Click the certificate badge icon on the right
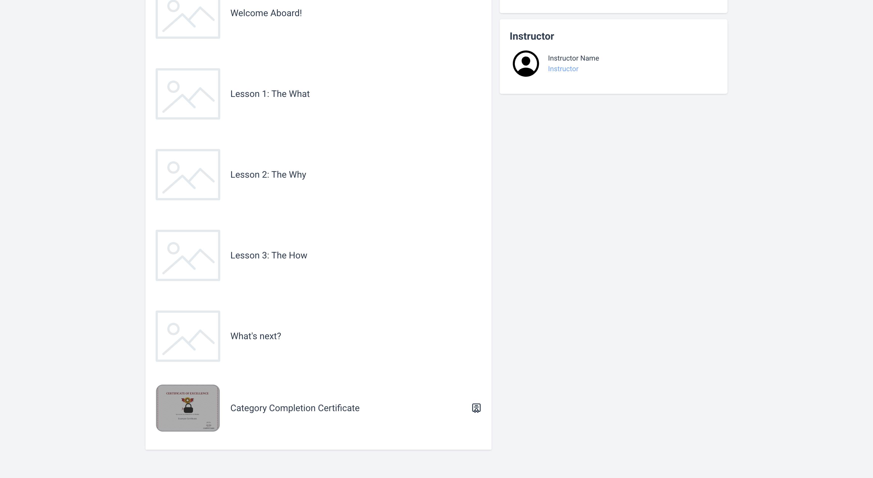 pyautogui.click(x=476, y=408)
